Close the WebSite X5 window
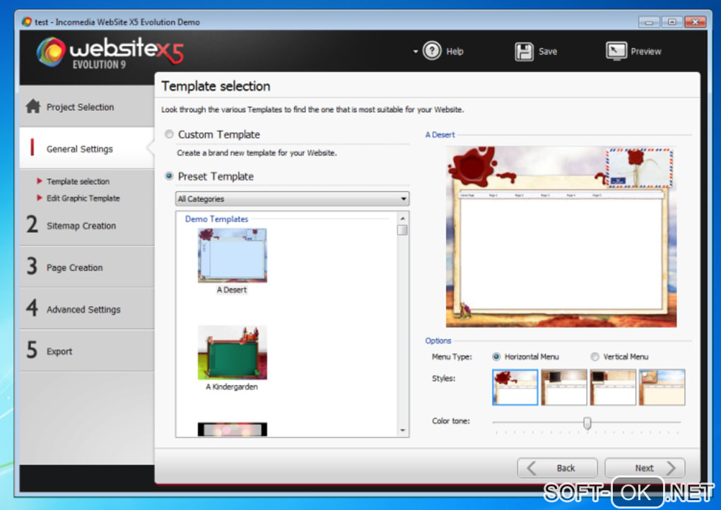Viewport: 721px width, 510px height. point(696,22)
